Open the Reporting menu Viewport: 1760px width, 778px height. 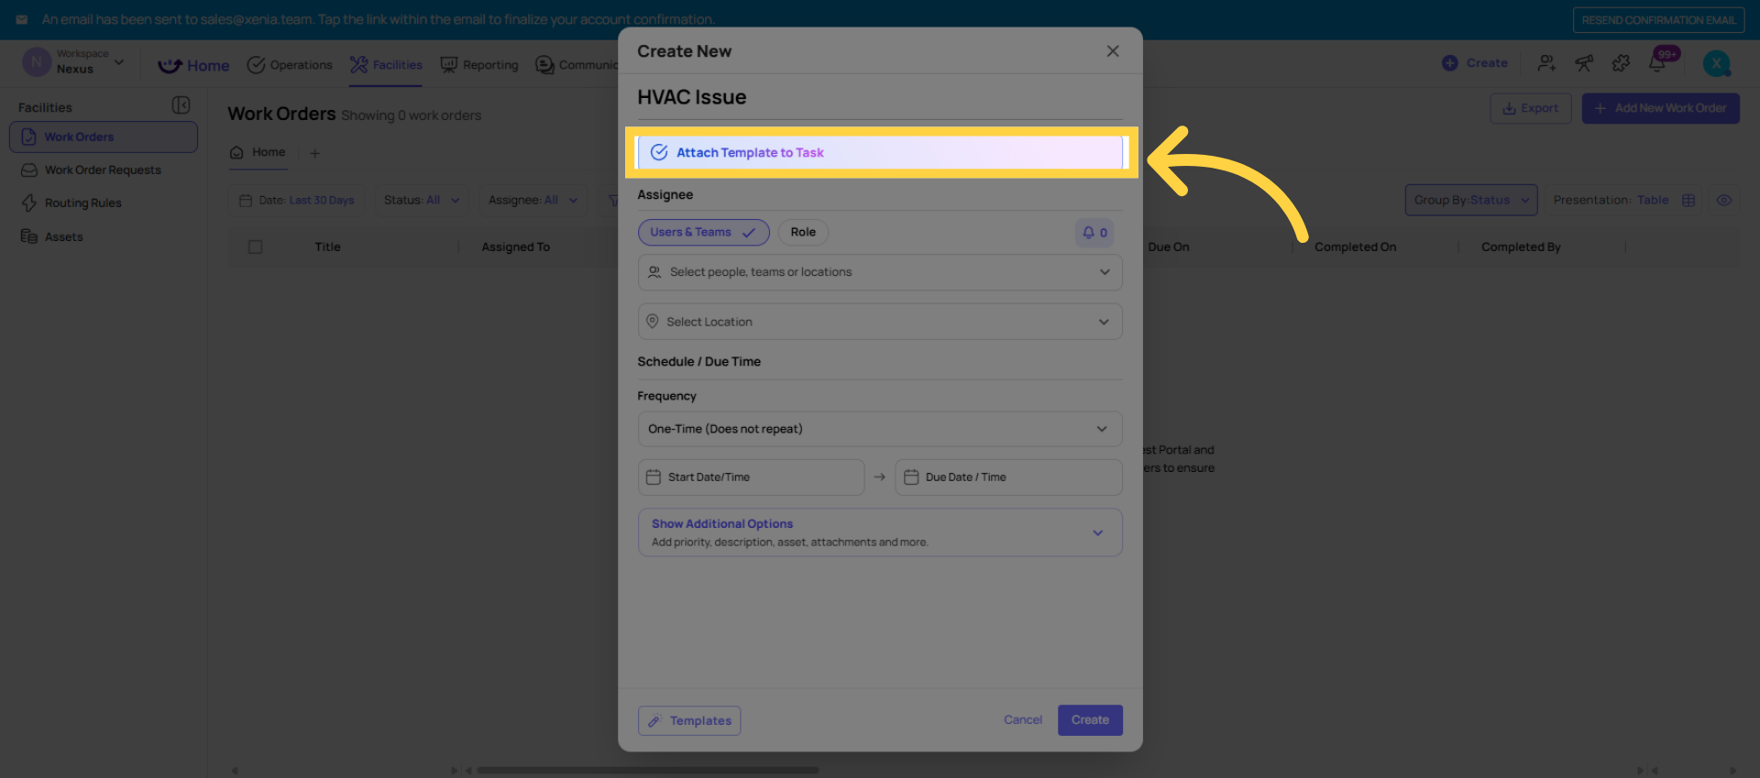click(479, 65)
